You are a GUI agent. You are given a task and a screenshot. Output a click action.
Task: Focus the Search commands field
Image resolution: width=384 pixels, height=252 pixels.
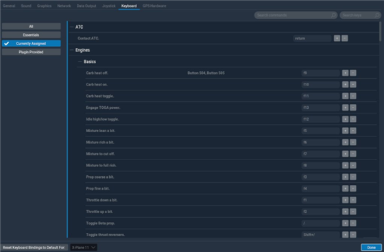click(296, 15)
